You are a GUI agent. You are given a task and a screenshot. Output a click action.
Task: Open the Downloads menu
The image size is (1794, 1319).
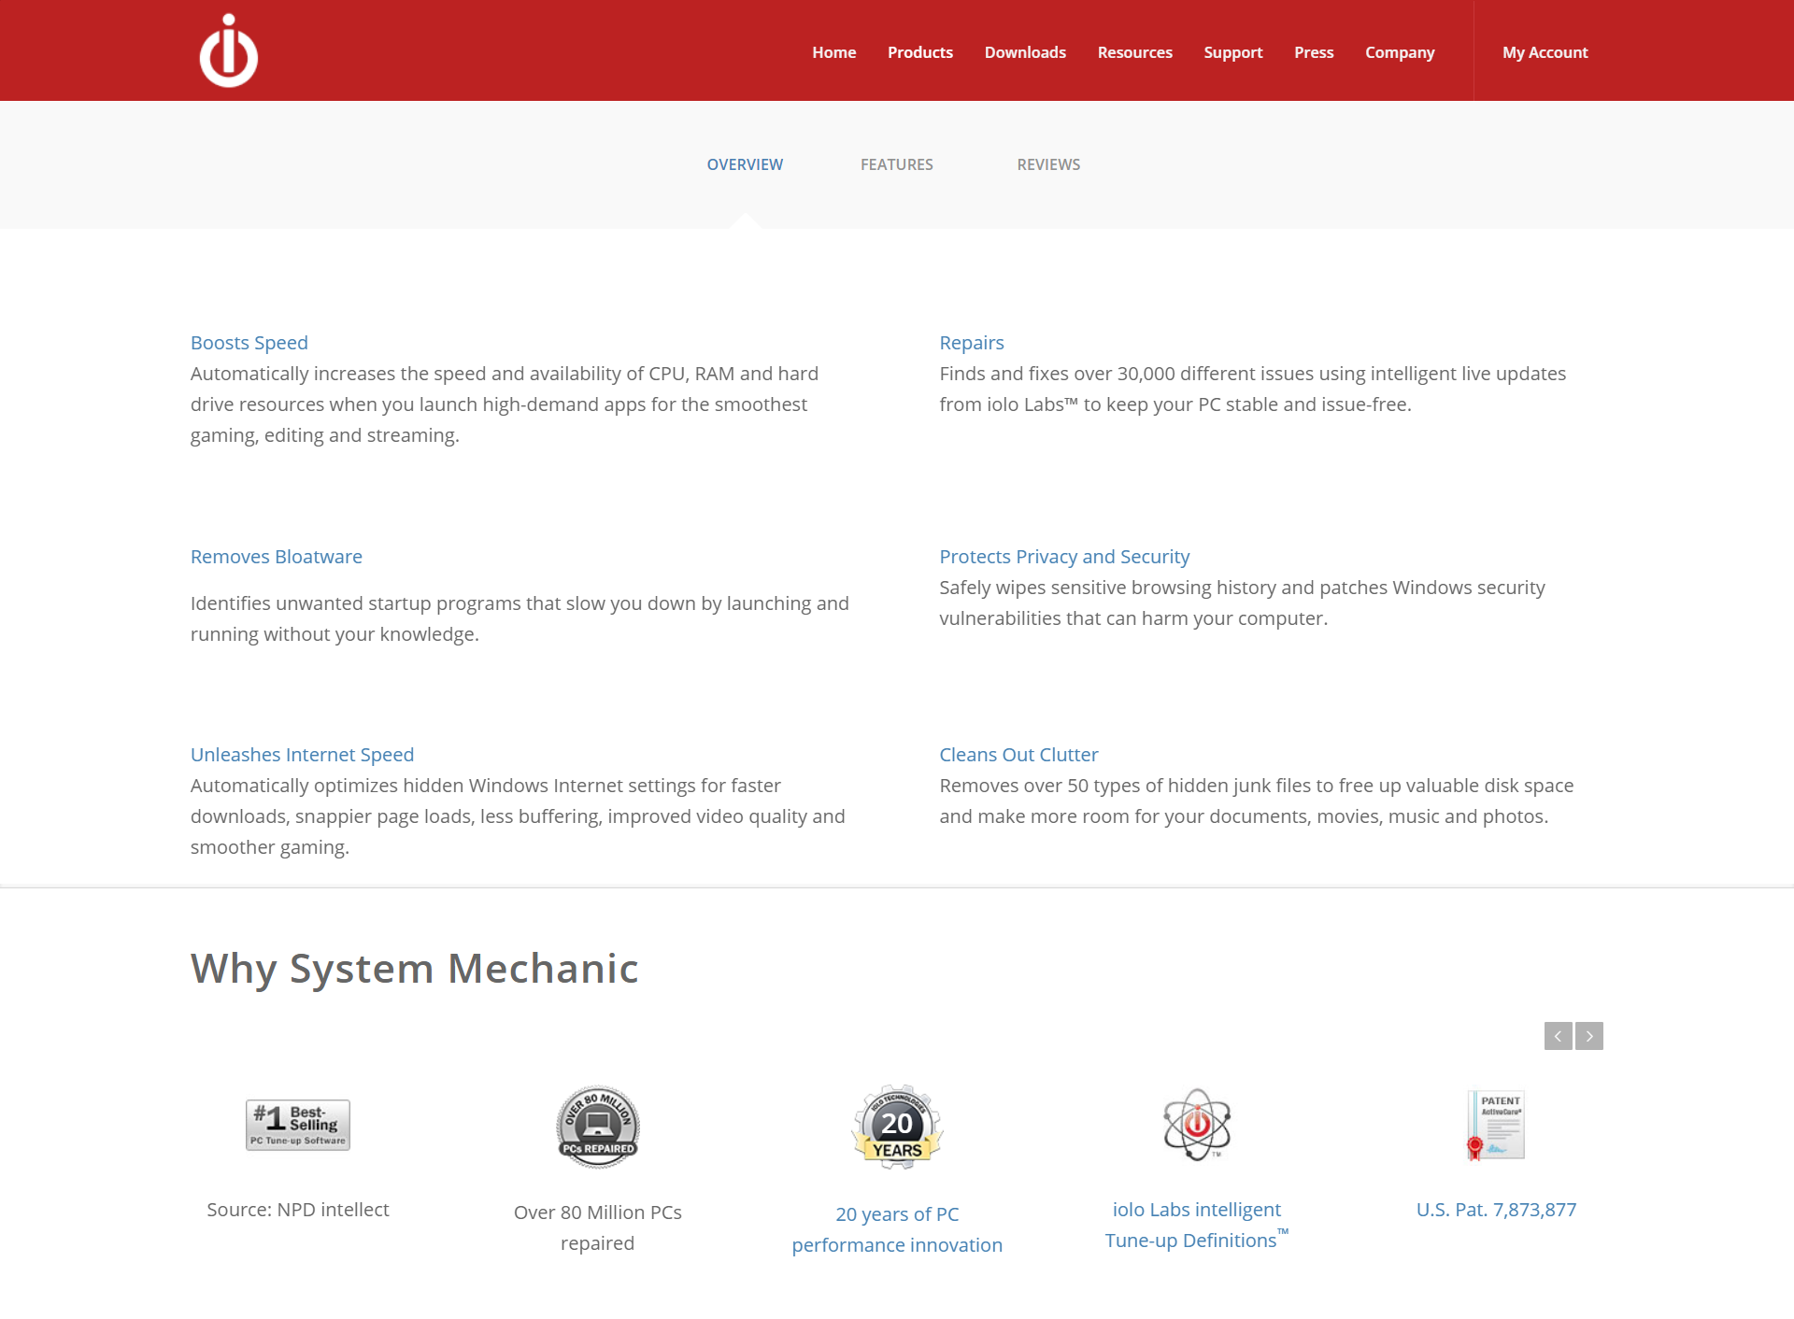click(1025, 52)
